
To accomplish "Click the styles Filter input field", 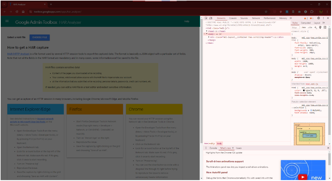I will click(x=295, y=27).
